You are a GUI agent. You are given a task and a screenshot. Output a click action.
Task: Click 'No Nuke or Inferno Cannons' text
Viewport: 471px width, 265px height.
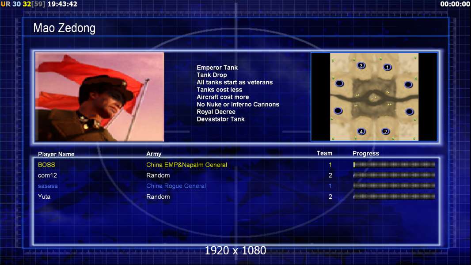[x=238, y=104]
